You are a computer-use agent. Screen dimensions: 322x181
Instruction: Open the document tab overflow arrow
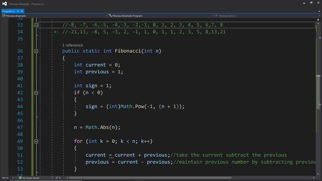[x=319, y=11]
